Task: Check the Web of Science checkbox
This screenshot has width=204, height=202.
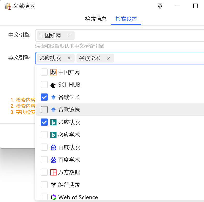Action: point(44,197)
